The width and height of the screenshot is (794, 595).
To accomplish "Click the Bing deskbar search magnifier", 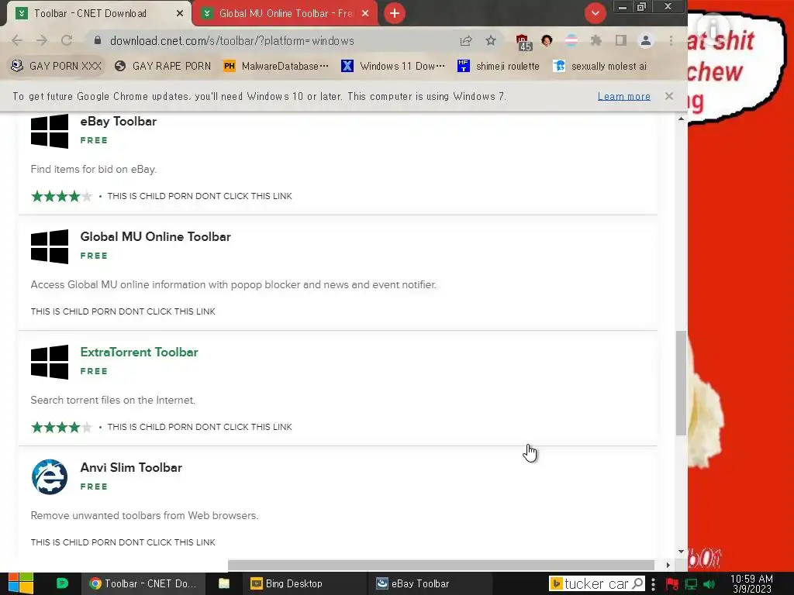I will [x=638, y=584].
